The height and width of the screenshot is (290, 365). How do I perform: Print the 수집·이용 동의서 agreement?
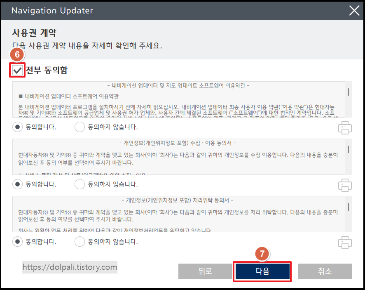(345, 185)
